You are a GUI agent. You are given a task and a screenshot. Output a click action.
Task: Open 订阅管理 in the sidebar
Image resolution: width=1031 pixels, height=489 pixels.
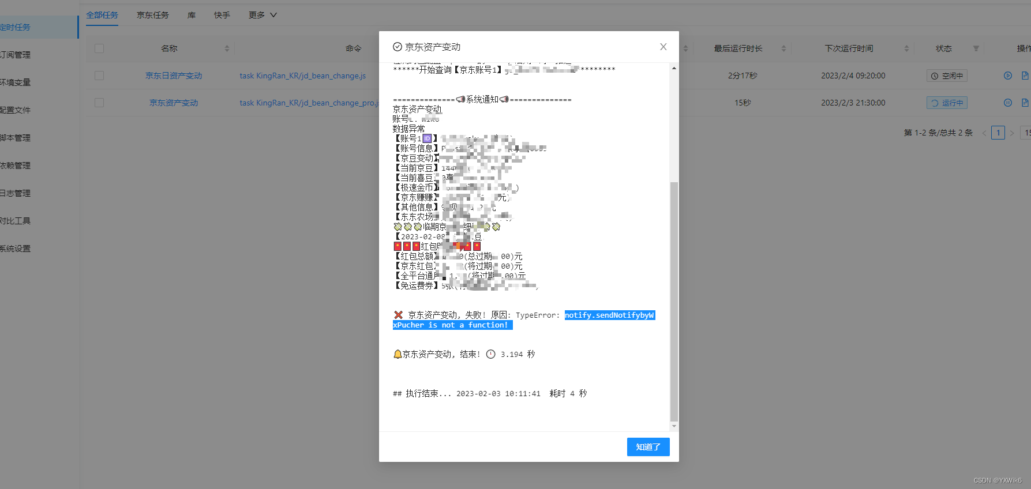coord(38,55)
